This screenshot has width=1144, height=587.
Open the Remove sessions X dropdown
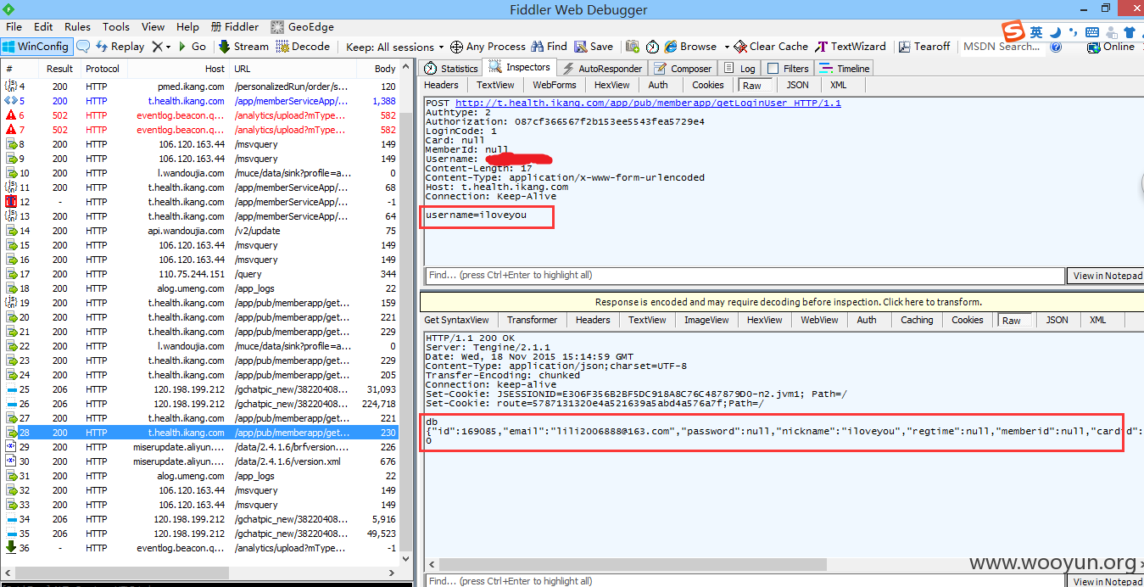click(162, 47)
